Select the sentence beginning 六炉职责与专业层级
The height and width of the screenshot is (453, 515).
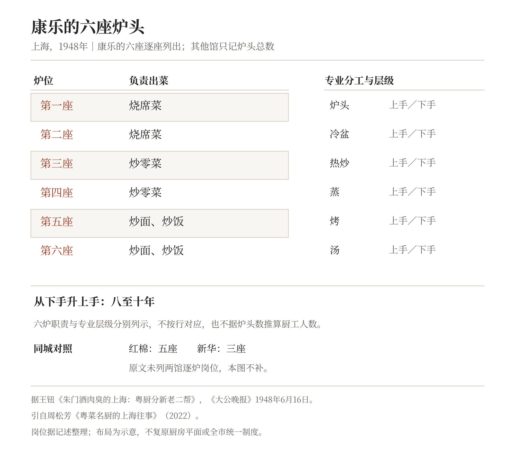pos(178,324)
